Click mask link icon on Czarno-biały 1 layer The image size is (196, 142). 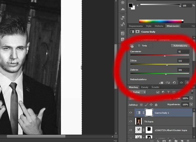point(144,113)
